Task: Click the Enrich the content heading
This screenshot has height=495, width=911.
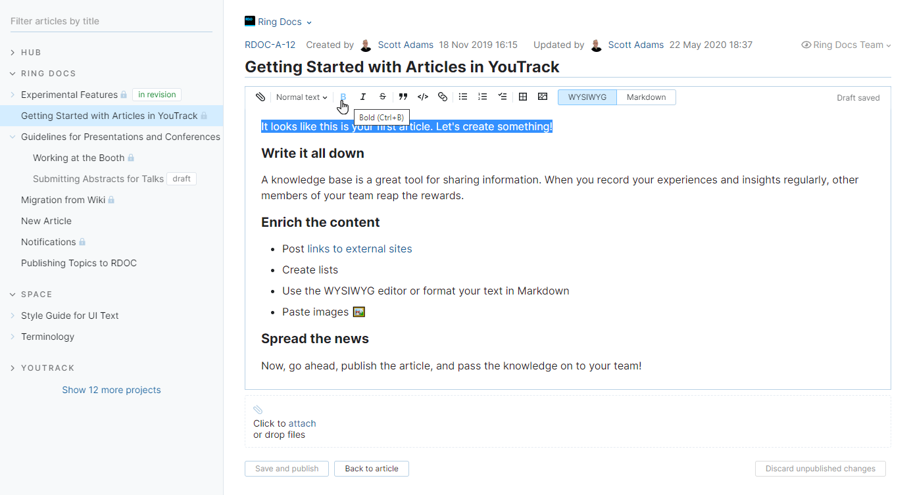Action: pyautogui.click(x=320, y=222)
